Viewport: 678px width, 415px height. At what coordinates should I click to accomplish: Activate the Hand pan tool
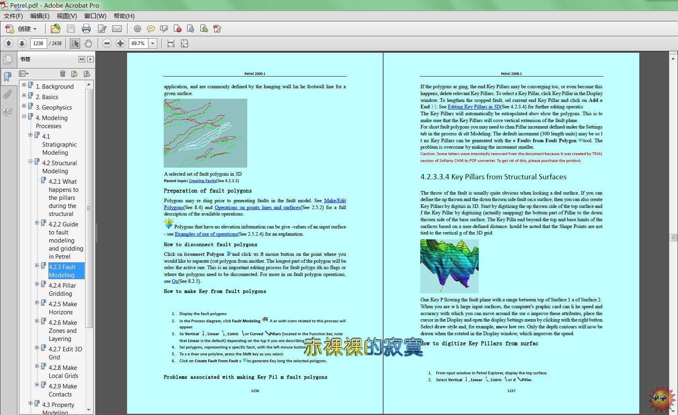pyautogui.click(x=88, y=43)
